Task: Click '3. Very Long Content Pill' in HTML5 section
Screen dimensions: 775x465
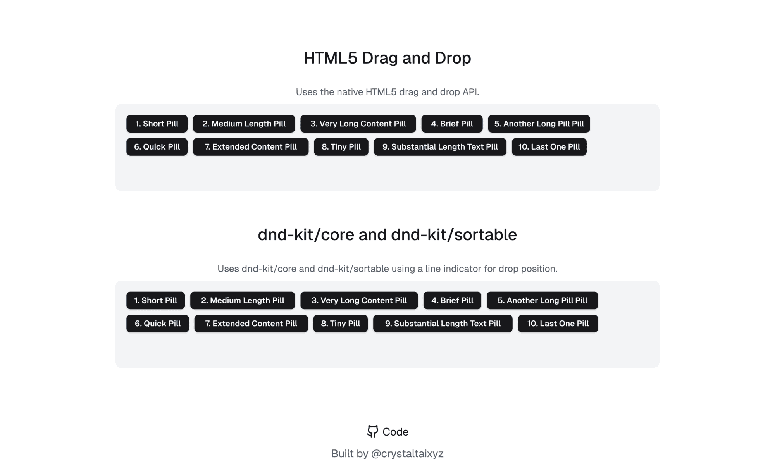Action: (x=358, y=124)
